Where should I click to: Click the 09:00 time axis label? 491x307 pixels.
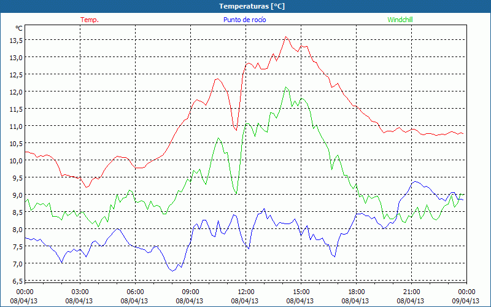(x=190, y=292)
